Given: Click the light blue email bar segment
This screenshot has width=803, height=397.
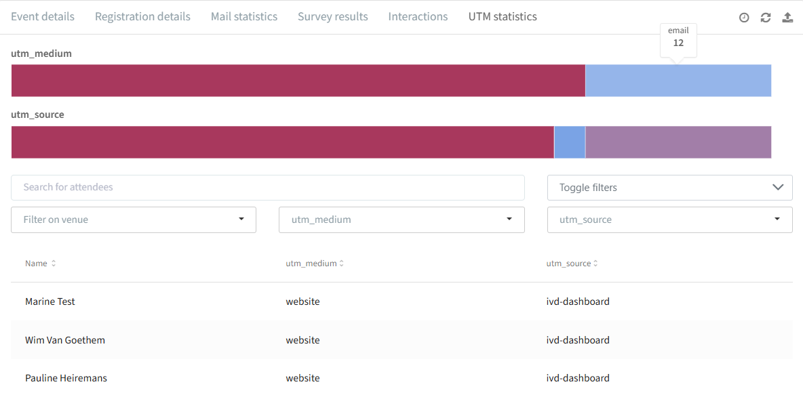Looking at the screenshot, I should [679, 81].
